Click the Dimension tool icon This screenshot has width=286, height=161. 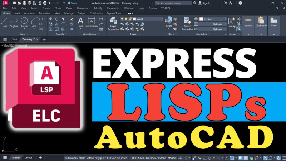point(92,22)
